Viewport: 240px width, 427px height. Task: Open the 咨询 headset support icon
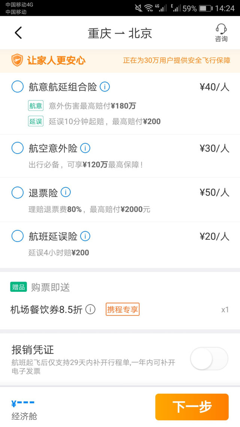point(221,33)
